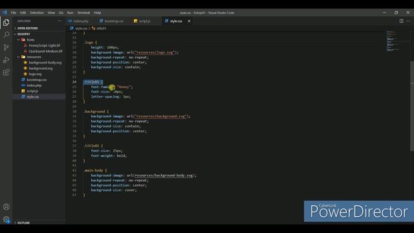Image resolution: width=414 pixels, height=233 pixels.
Task: Click the background-size: cover line
Action: point(114,190)
